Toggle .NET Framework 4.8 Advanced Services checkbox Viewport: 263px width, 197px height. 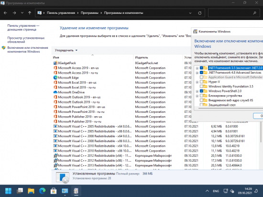coord(202,73)
